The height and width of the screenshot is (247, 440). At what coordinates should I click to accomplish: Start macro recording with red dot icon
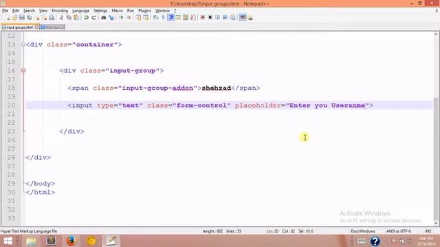[x=203, y=18]
